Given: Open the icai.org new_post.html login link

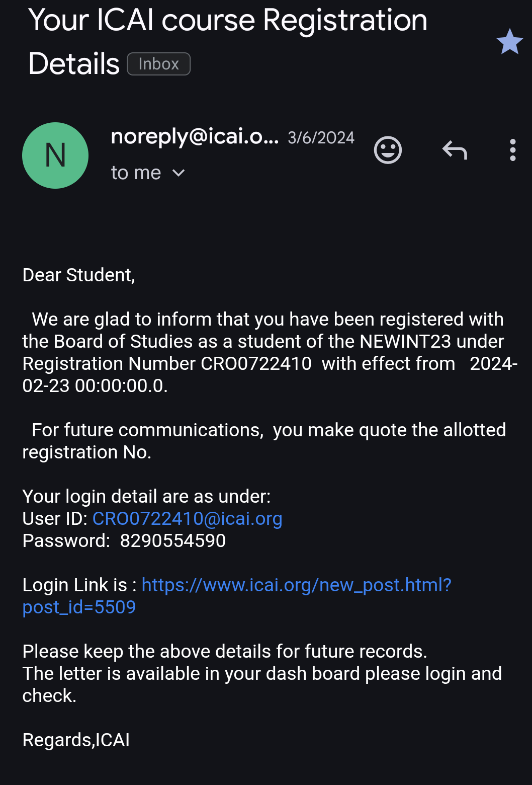Looking at the screenshot, I should pos(296,585).
